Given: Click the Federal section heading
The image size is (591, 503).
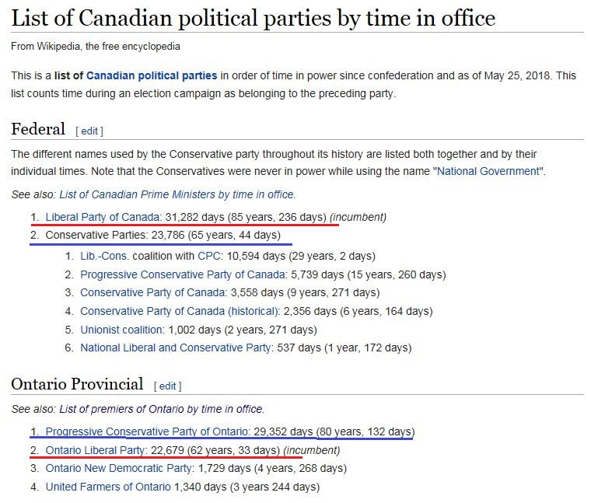Looking at the screenshot, I should (38, 129).
